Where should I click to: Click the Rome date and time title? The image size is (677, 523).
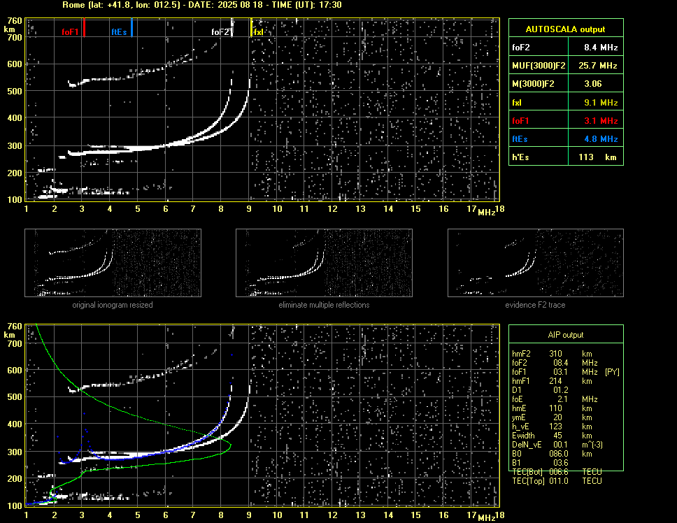[x=202, y=5]
